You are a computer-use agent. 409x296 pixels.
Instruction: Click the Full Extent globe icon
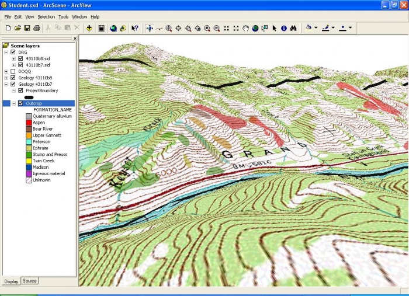tap(255, 28)
